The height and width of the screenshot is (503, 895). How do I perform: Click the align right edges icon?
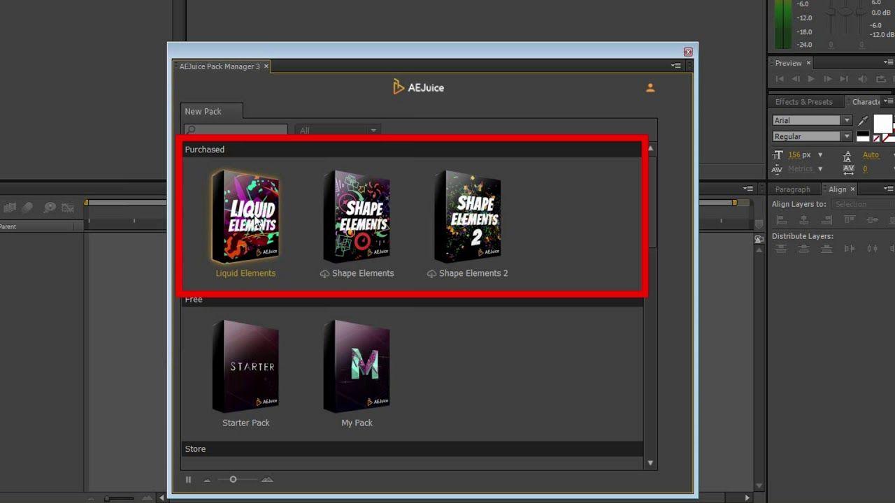pyautogui.click(x=826, y=220)
